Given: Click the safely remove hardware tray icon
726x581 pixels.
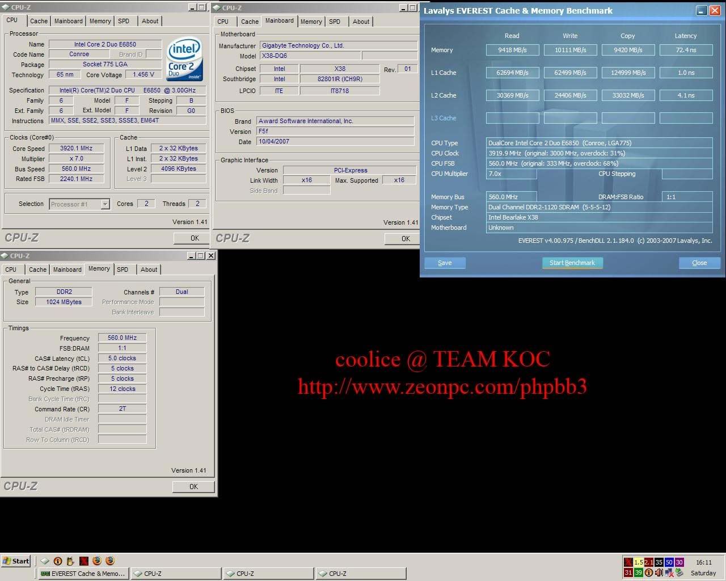Looking at the screenshot, I should point(679,572).
